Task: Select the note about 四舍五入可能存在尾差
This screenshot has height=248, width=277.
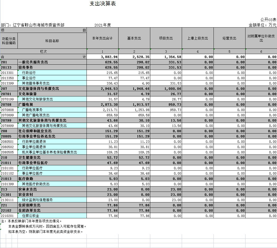Action: (47, 227)
